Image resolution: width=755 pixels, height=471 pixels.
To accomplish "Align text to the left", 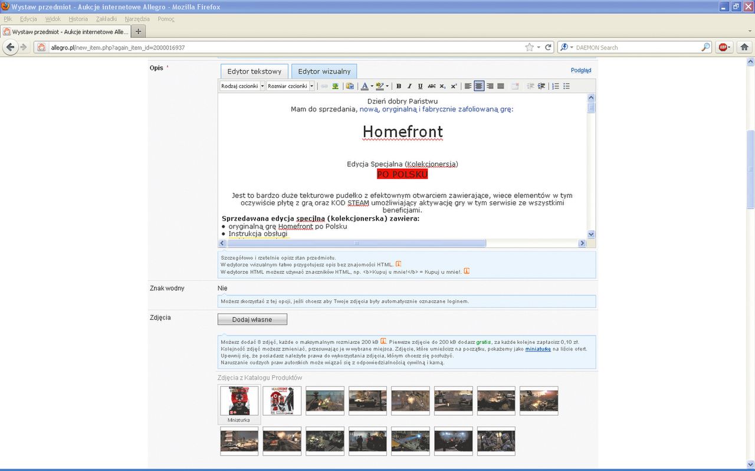I will click(x=468, y=86).
